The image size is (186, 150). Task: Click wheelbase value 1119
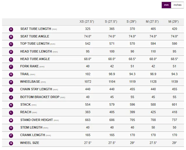(132, 82)
